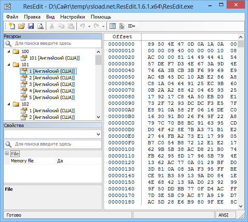Click the New file toolbar icon

point(12,26)
